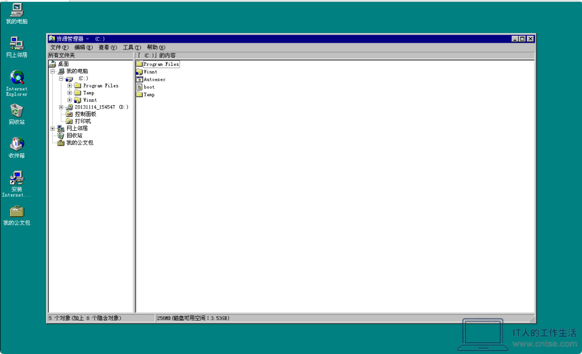The image size is (582, 354).
Task: Click (C:) 的内容 pane header
Action: (335, 55)
